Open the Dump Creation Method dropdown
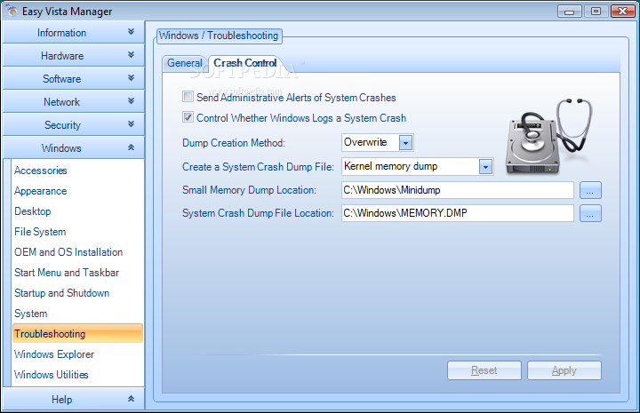The image size is (640, 413). pyautogui.click(x=405, y=143)
